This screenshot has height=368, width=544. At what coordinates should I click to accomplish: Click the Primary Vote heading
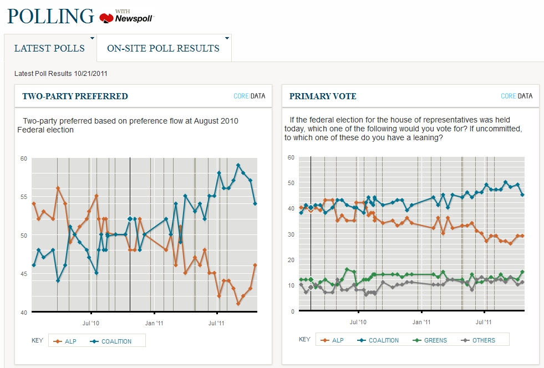[323, 96]
